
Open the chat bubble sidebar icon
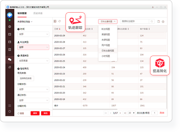click(x=10, y=27)
